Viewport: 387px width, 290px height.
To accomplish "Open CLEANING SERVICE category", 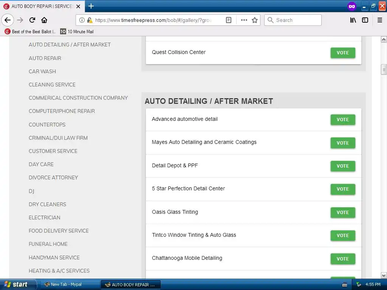I will pyautogui.click(x=52, y=85).
